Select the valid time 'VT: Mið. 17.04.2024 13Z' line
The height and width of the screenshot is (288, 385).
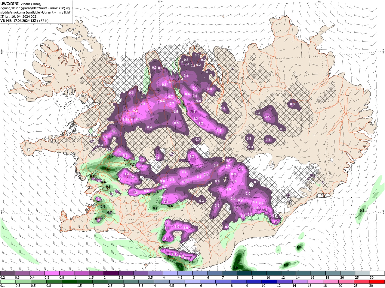click(18, 21)
